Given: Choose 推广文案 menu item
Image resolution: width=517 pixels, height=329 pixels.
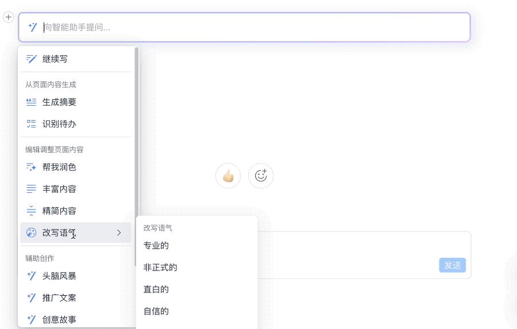Looking at the screenshot, I should coord(75,297).
